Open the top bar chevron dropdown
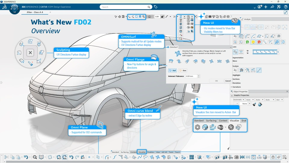Image resolution: width=289 pixels, height=163 pixels. (255, 7)
